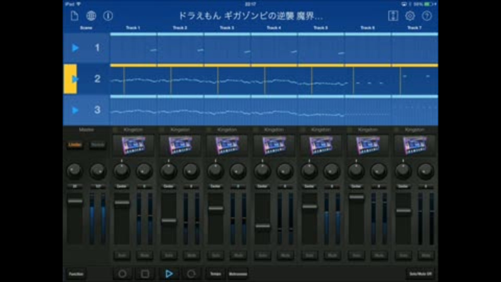
Task: Open the Kingston gadget on Track 2
Action: pos(180,146)
